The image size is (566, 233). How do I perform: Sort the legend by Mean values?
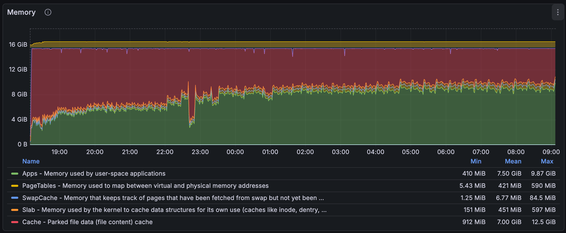(513, 161)
